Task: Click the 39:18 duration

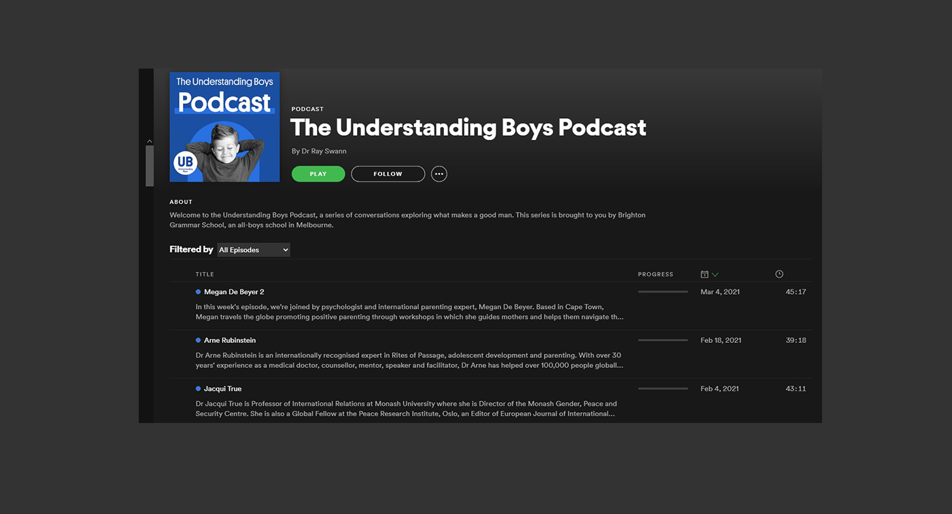Action: (x=796, y=340)
